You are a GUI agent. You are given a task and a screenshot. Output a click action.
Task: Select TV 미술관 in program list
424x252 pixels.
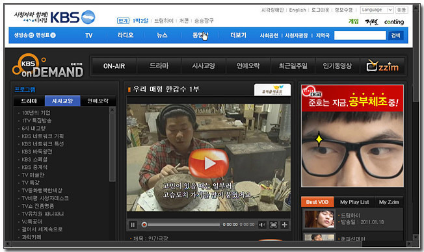(x=33, y=175)
